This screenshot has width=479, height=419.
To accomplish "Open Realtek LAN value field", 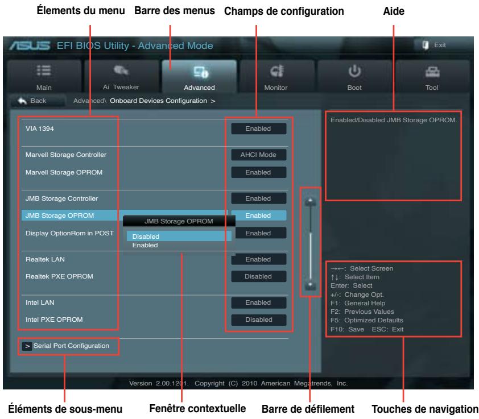I will coord(259,259).
